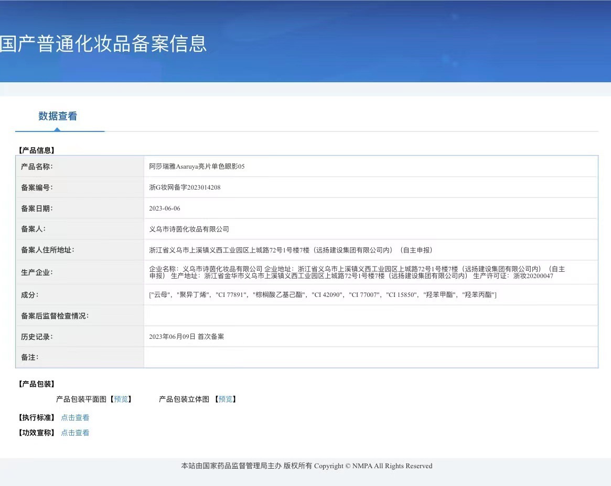Click the page title 国产普通化妆品备案信息
611x486 pixels.
point(103,43)
